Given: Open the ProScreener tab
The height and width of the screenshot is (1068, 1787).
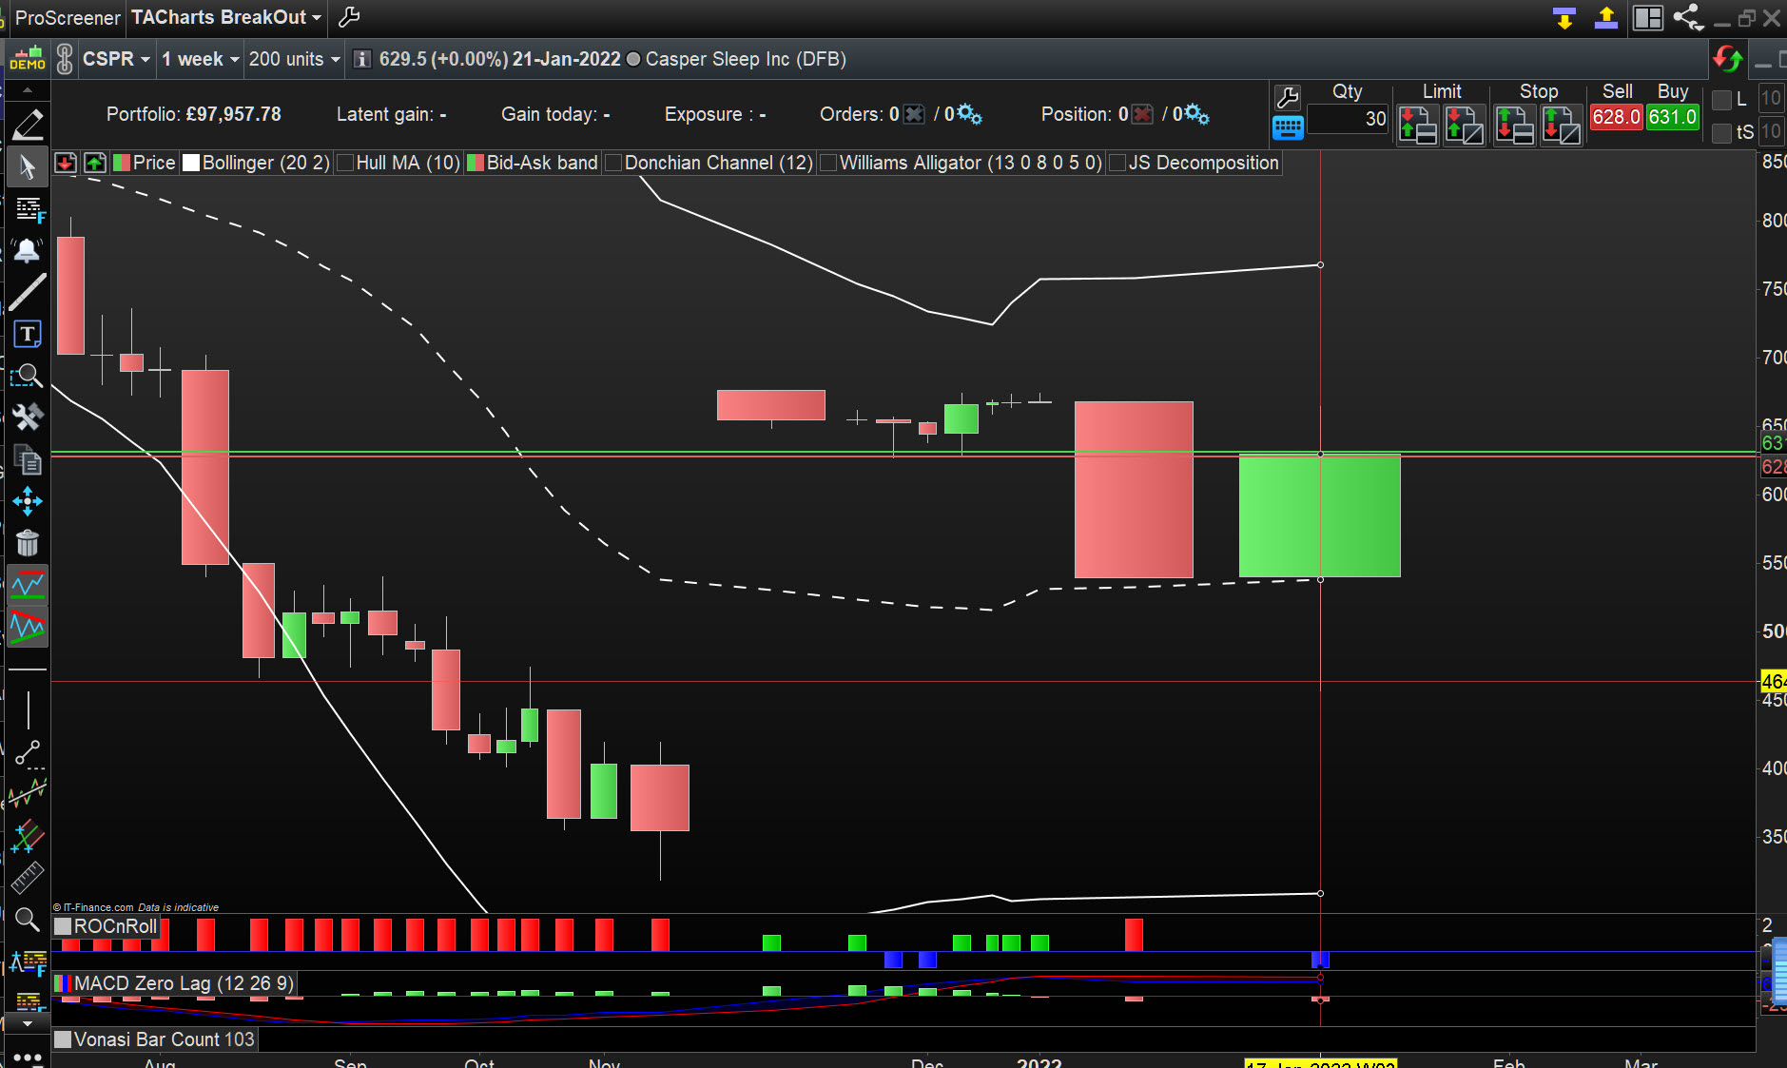Looking at the screenshot, I should coord(68,17).
